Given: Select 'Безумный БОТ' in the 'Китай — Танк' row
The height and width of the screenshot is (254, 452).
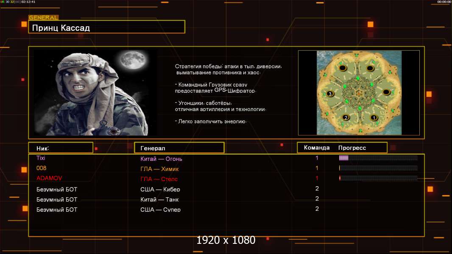Looking at the screenshot, I should 57,199.
